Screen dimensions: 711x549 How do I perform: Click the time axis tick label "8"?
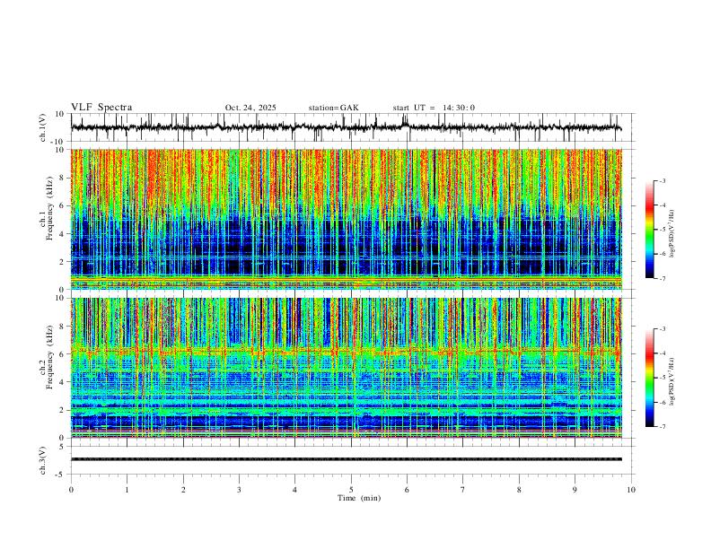[519, 490]
